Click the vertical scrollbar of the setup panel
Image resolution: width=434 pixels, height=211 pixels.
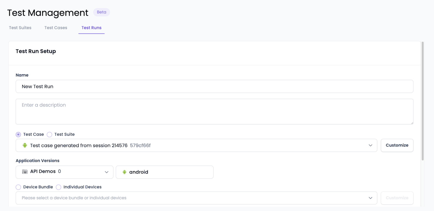click(x=423, y=101)
